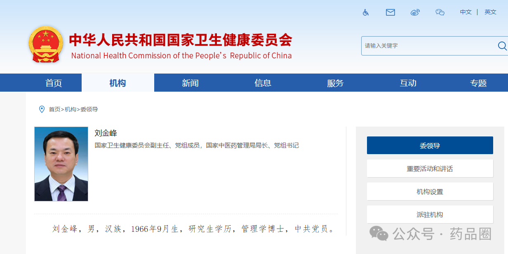This screenshot has height=254, width=508.
Task: Open 重要活动和讲话 sidebar button
Action: (430, 169)
